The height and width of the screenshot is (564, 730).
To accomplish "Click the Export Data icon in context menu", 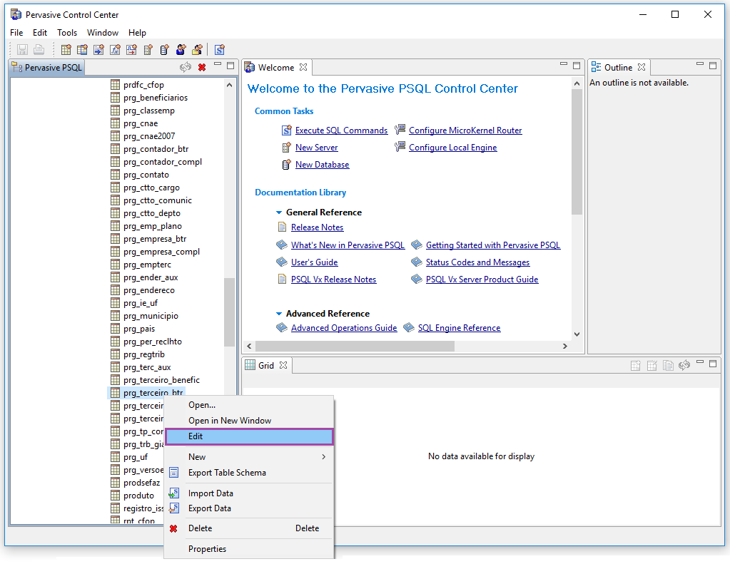I will click(173, 508).
